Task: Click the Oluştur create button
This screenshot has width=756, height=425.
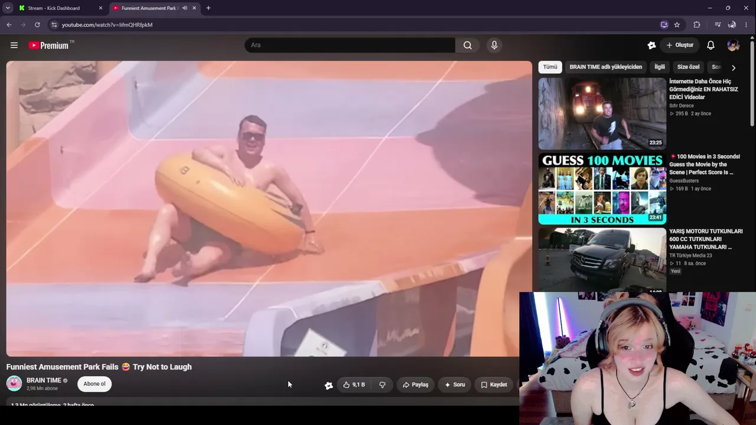Action: pyautogui.click(x=680, y=45)
